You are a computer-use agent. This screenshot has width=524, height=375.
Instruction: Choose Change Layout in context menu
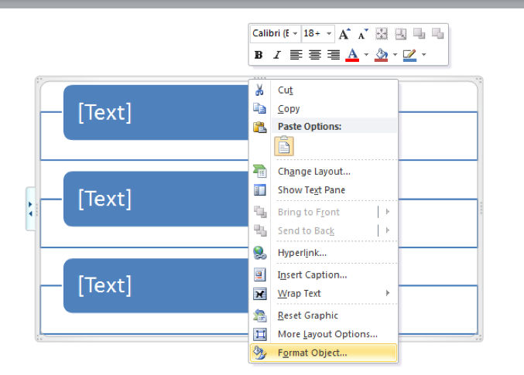click(x=313, y=172)
